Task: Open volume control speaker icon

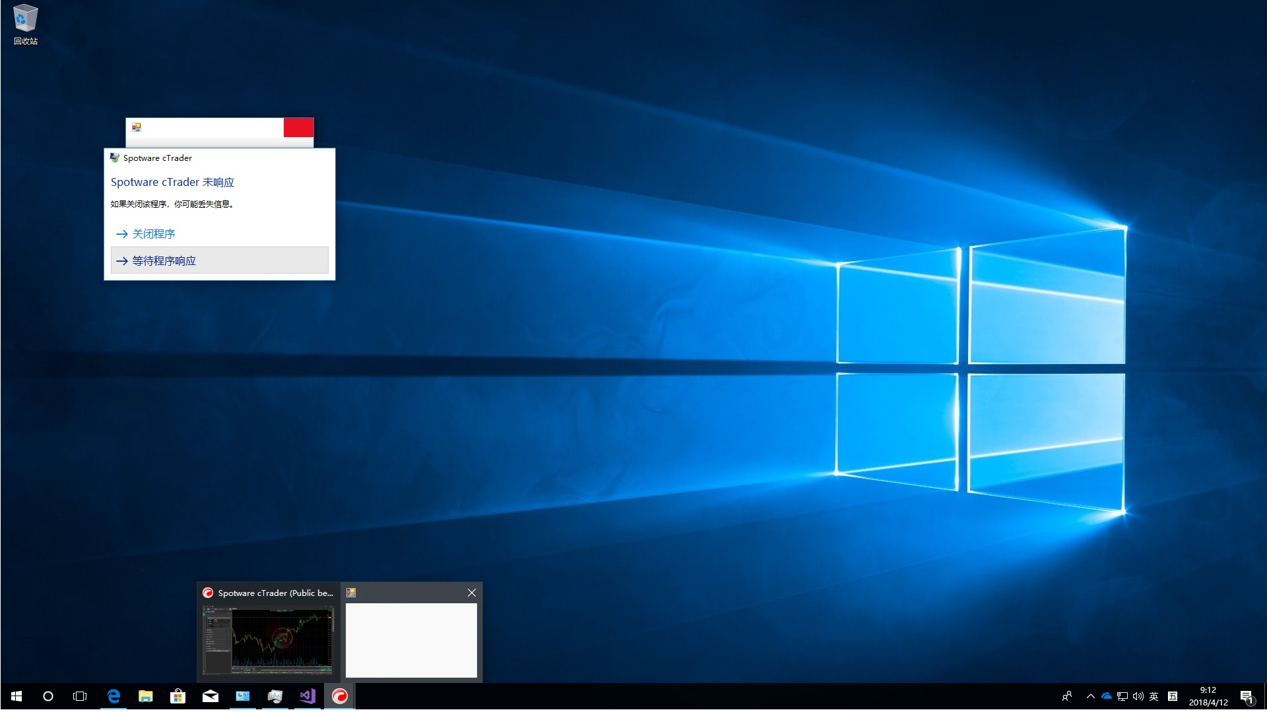Action: [x=1138, y=696]
